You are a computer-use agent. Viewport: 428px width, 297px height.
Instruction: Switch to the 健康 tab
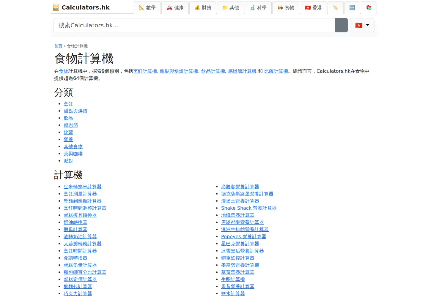tap(175, 8)
